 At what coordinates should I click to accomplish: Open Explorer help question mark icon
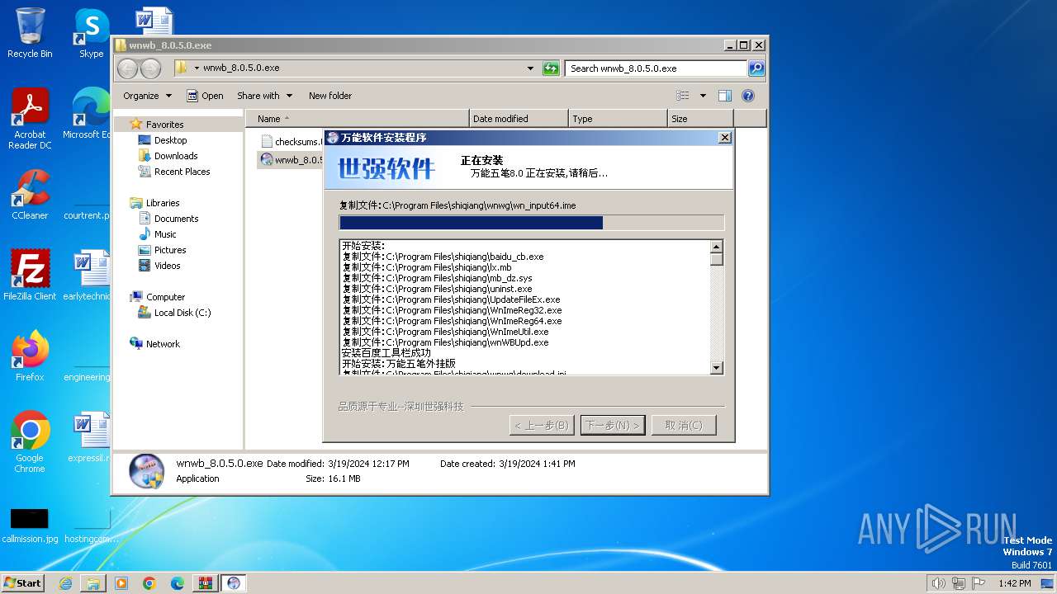[x=748, y=96]
